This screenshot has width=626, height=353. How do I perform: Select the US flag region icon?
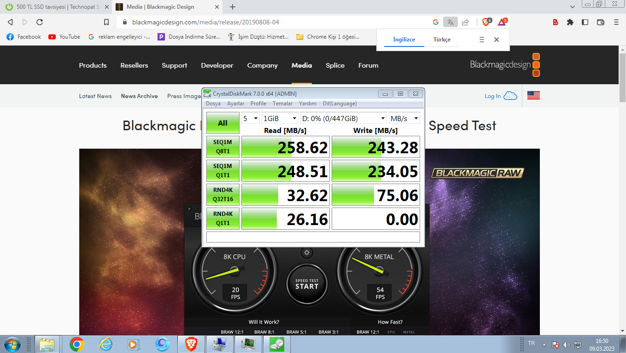pyautogui.click(x=533, y=95)
